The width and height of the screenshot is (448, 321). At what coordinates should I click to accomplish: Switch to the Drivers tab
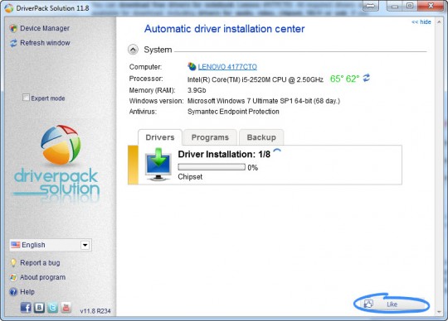[160, 137]
